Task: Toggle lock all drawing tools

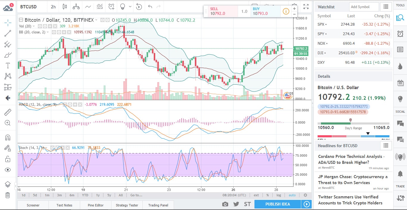Action: tap(8, 159)
